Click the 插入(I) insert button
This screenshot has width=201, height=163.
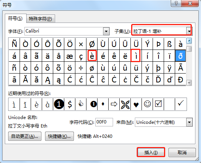(x=151, y=152)
